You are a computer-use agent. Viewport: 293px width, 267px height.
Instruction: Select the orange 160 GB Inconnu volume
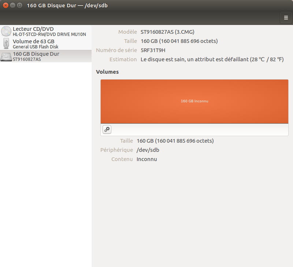click(x=194, y=102)
